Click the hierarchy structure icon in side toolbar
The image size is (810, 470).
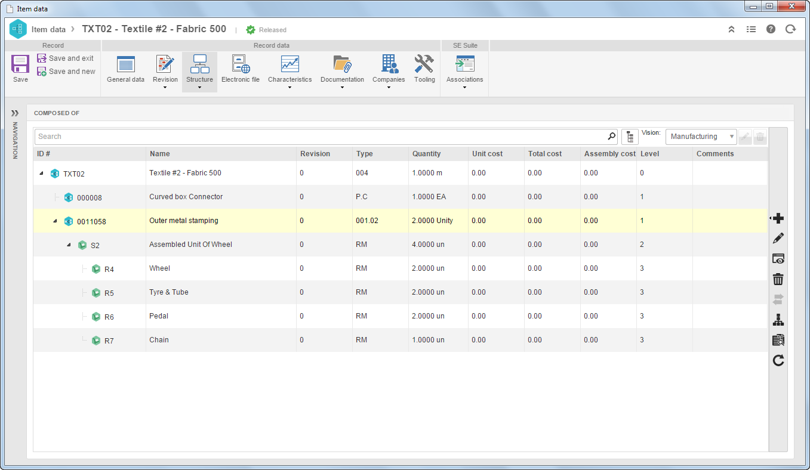click(778, 320)
